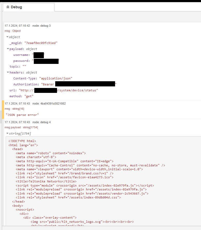This screenshot has width=201, height=230.
Task: Click the 'node: 4ba04391a3821082' label
Action: 49,103
